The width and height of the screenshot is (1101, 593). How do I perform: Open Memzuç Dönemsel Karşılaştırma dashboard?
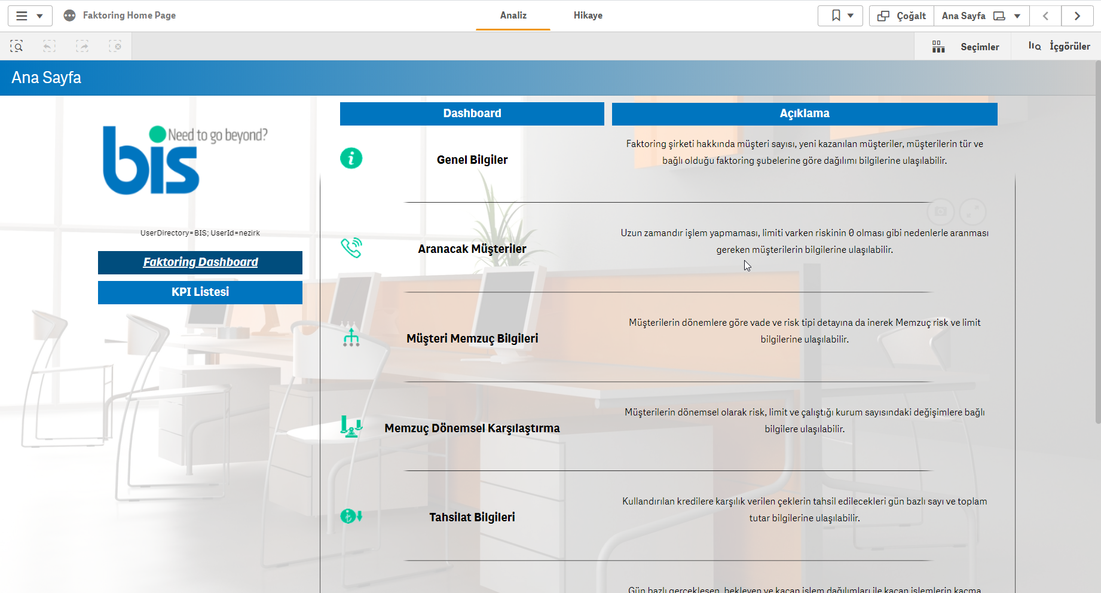[472, 428]
